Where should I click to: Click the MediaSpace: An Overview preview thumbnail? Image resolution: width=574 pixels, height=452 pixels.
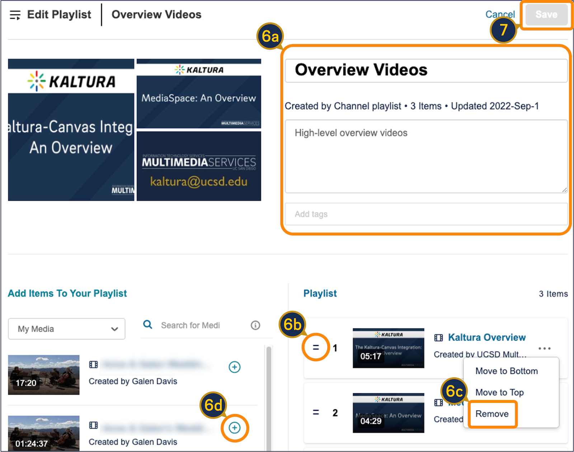[199, 94]
